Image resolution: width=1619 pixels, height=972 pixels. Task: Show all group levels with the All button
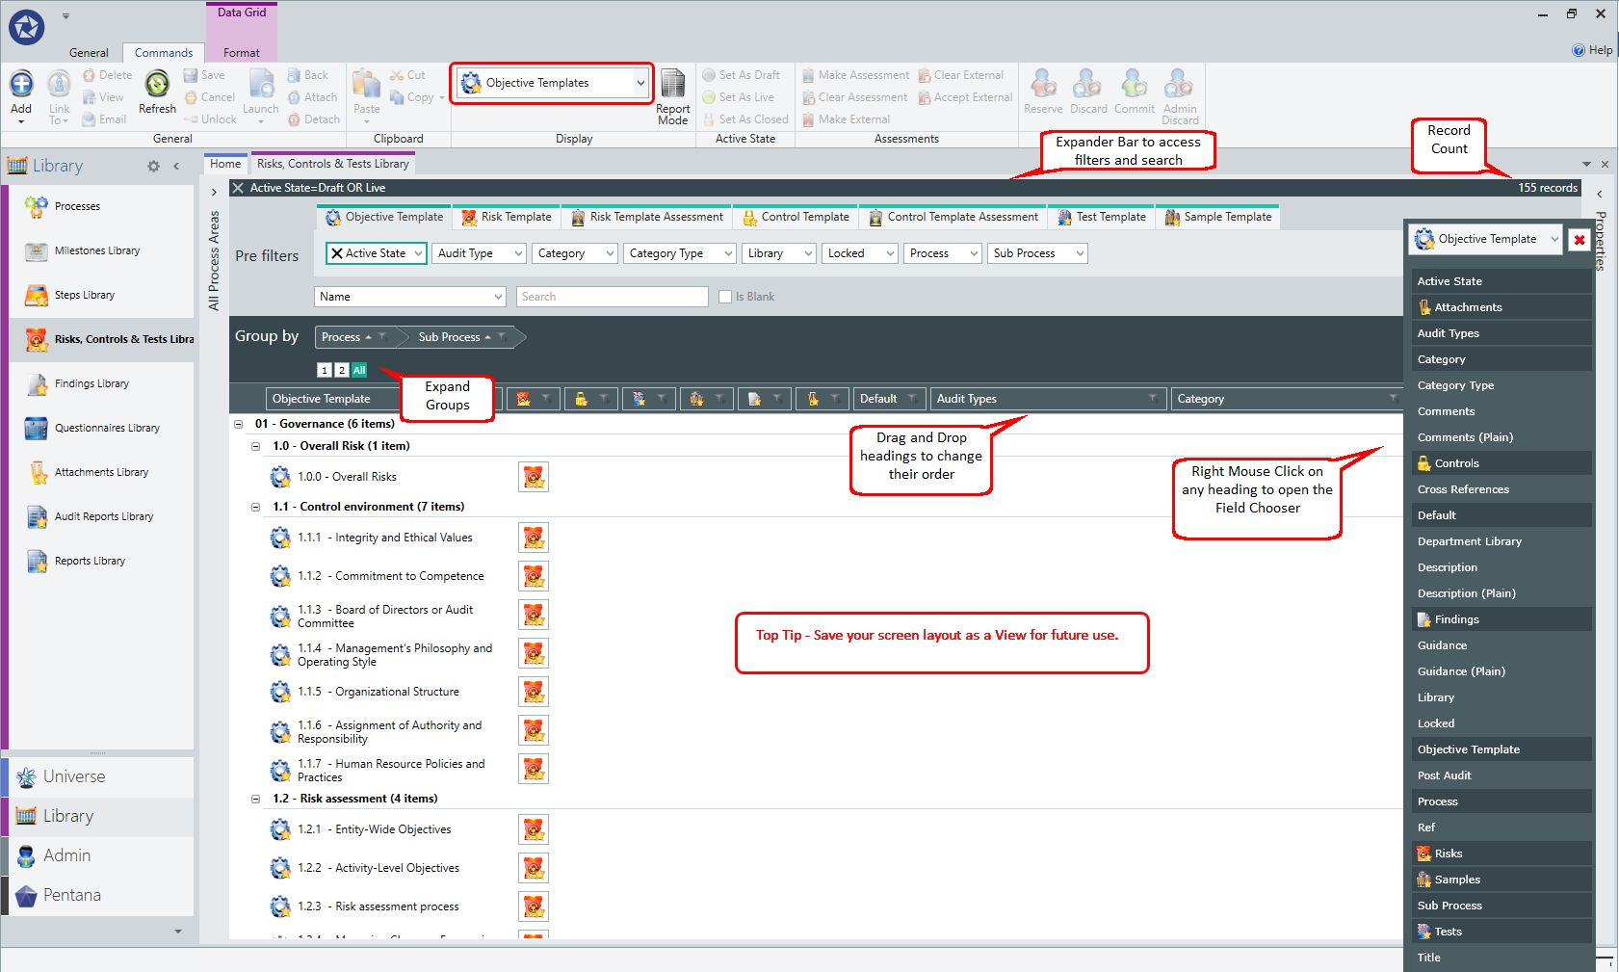click(x=359, y=370)
